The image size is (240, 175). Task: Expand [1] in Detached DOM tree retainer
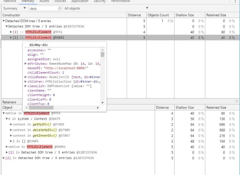[7, 152]
